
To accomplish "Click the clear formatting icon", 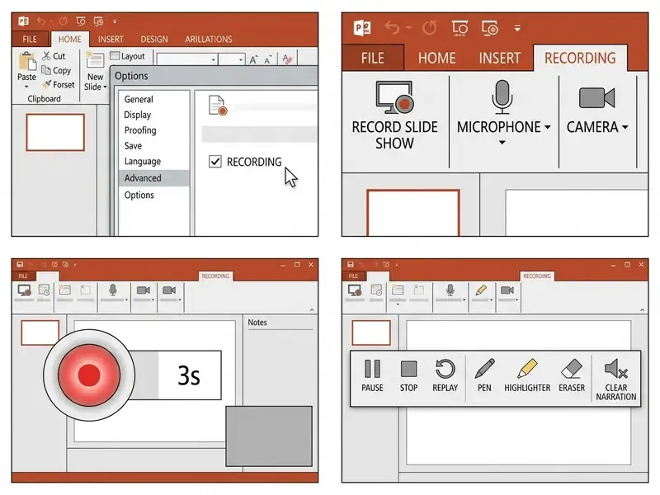I will click(287, 59).
